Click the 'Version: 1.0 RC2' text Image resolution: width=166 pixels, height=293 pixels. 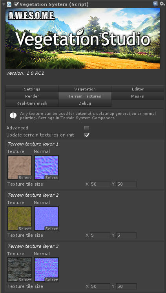(x=25, y=73)
